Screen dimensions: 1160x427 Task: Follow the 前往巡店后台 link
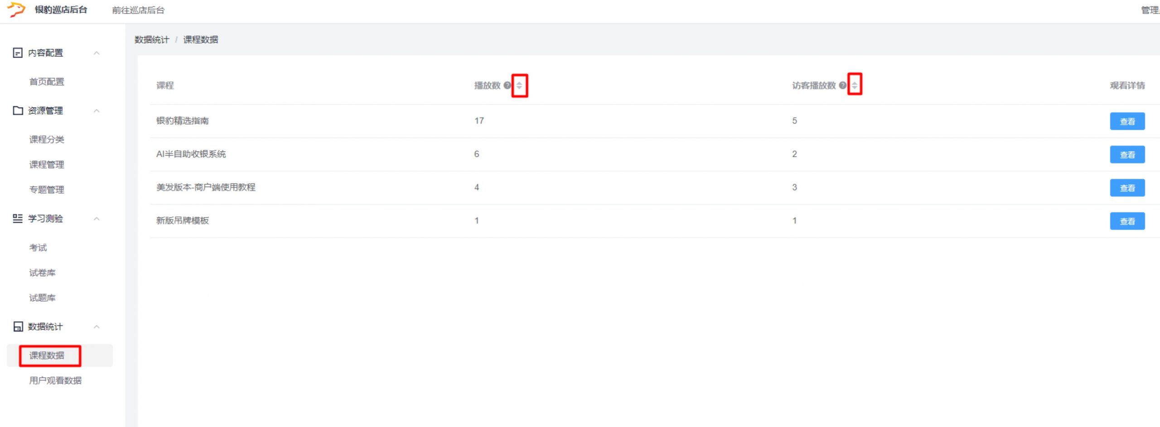coord(138,10)
